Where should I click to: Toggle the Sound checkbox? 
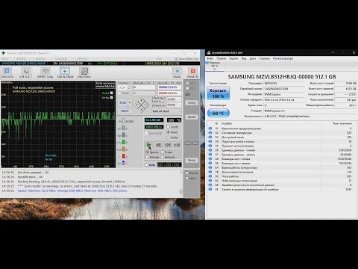[x=187, y=173]
